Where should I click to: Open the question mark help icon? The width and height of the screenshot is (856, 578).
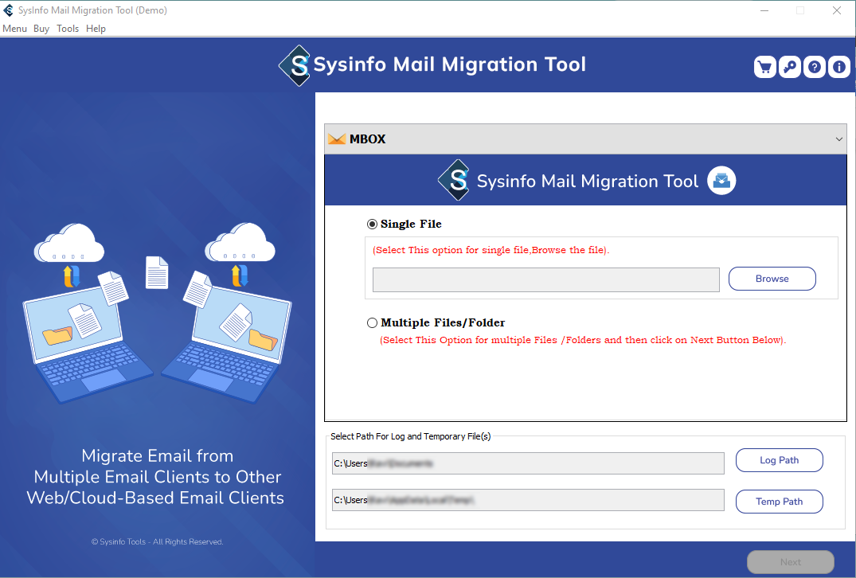814,67
